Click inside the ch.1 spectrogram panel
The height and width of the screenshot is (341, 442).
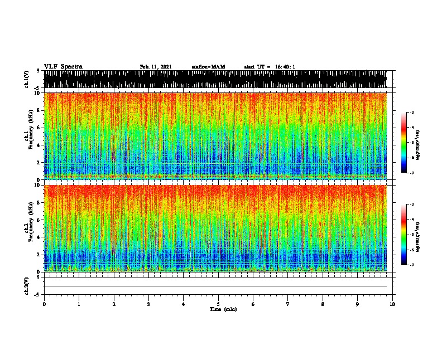click(215, 136)
